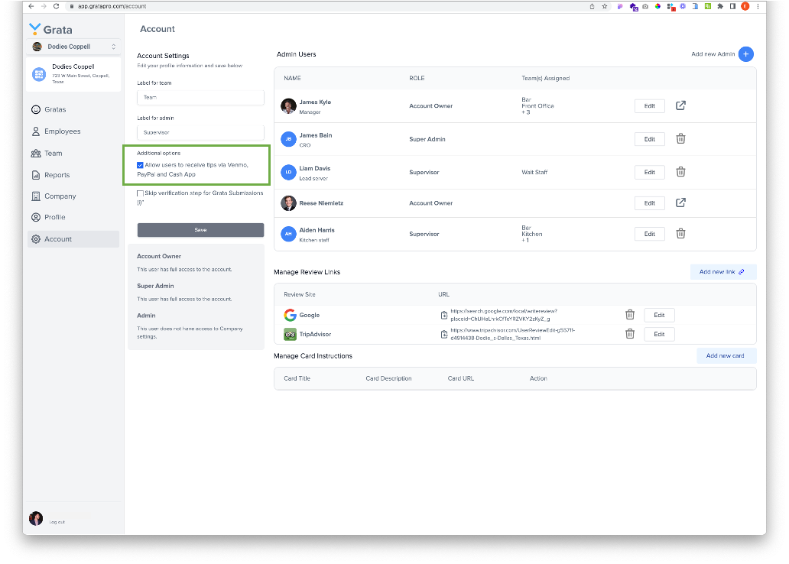
Task: Go to Employees in the sidebar
Action: (56, 131)
